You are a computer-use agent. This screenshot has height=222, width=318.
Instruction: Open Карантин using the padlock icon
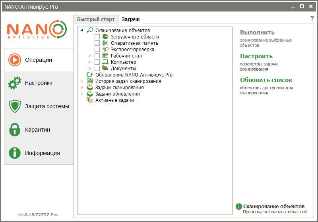pyautogui.click(x=15, y=130)
